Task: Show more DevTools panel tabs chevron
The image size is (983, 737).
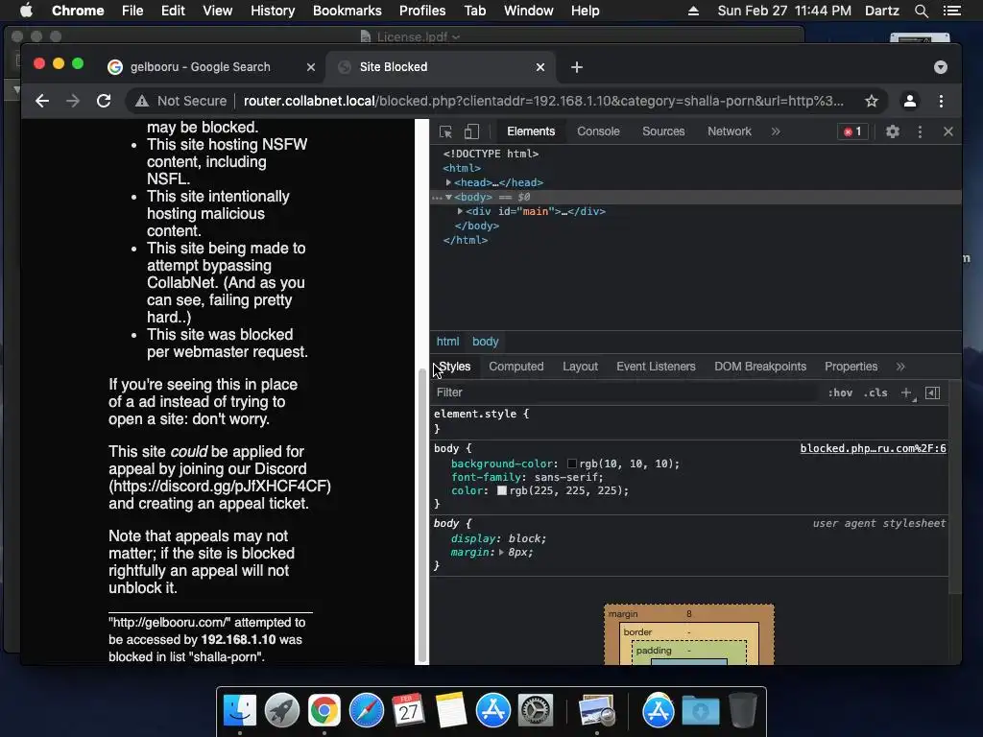Action: pyautogui.click(x=776, y=131)
